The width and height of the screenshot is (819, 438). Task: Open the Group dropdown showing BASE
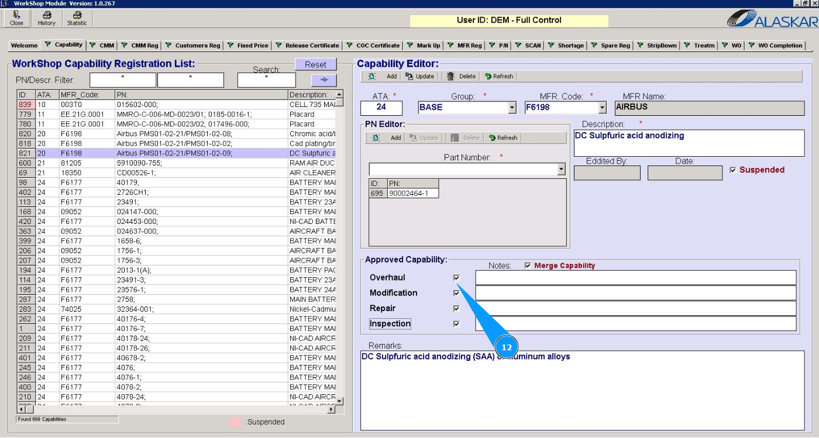512,108
